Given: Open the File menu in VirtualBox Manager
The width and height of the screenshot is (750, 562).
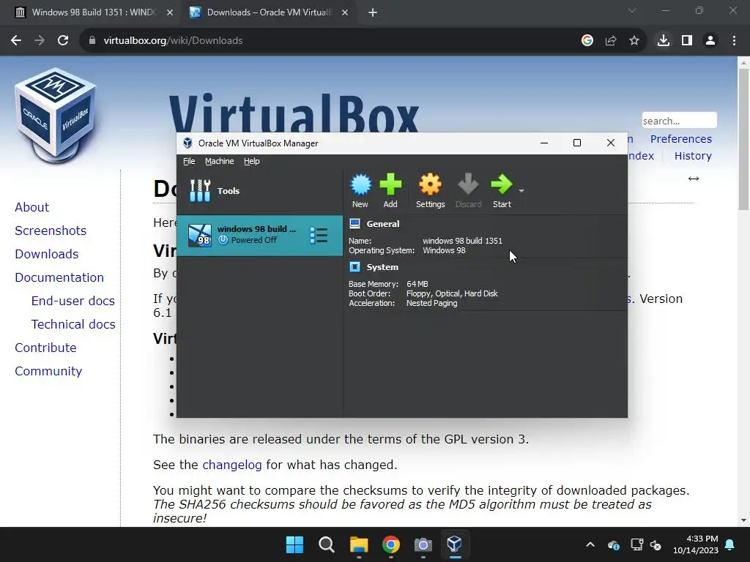Looking at the screenshot, I should pos(189,161).
